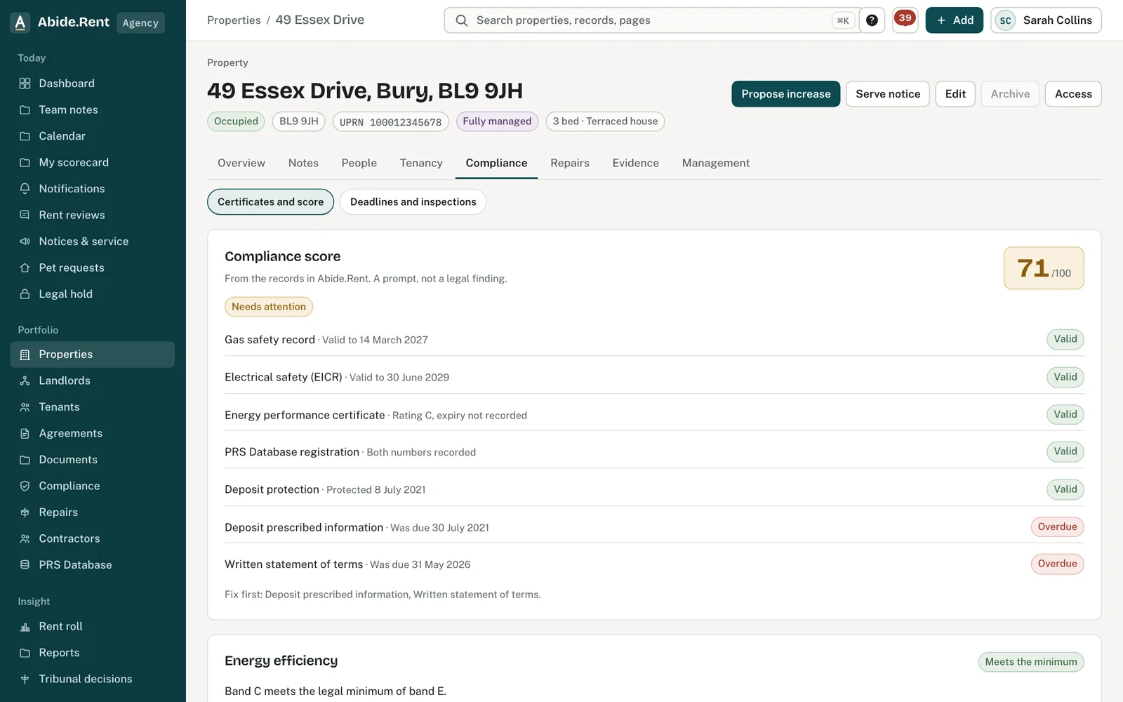Click the Meets the minimum badge
Image resolution: width=1123 pixels, height=702 pixels.
(x=1031, y=662)
